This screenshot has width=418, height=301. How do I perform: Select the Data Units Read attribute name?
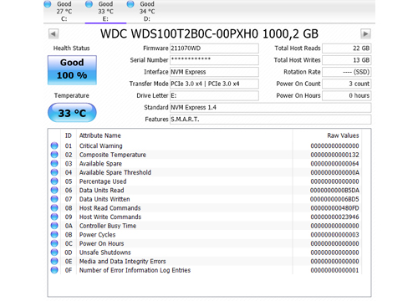101,191
